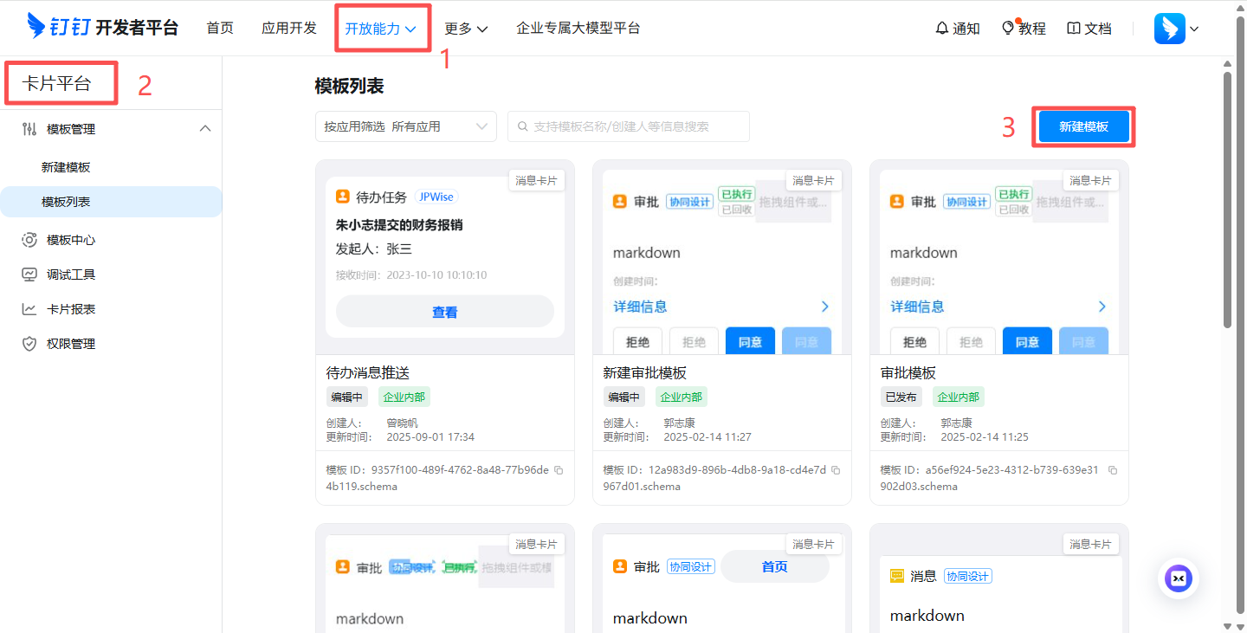Open the 通知 bell notifications
This screenshot has height=633, width=1247.
pyautogui.click(x=957, y=29)
